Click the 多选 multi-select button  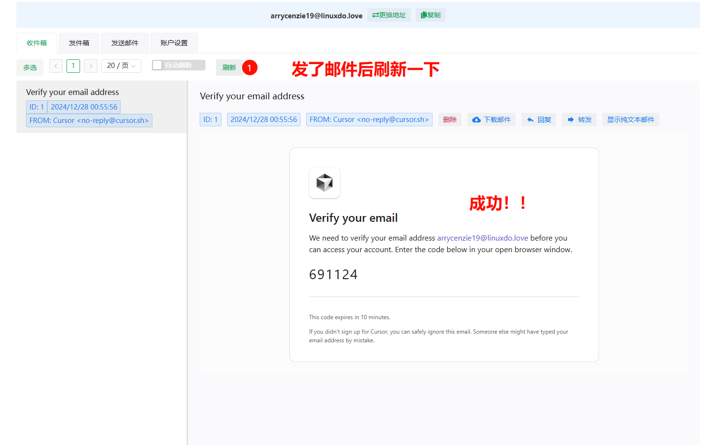tap(30, 67)
